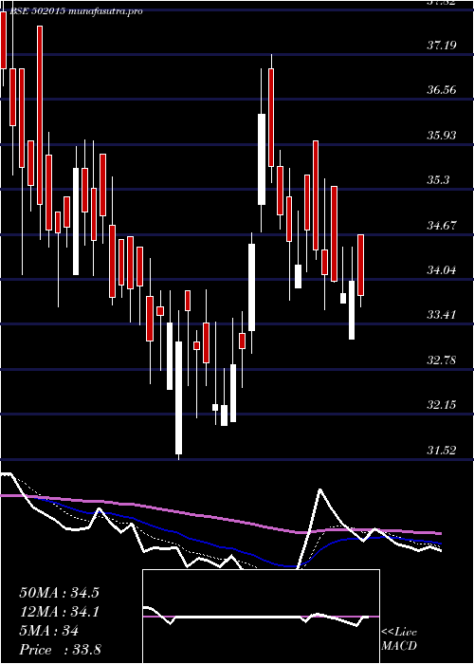Click the 36.56 price axis label

point(442,90)
